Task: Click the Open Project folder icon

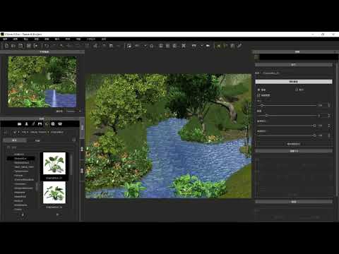Action: (x=13, y=46)
